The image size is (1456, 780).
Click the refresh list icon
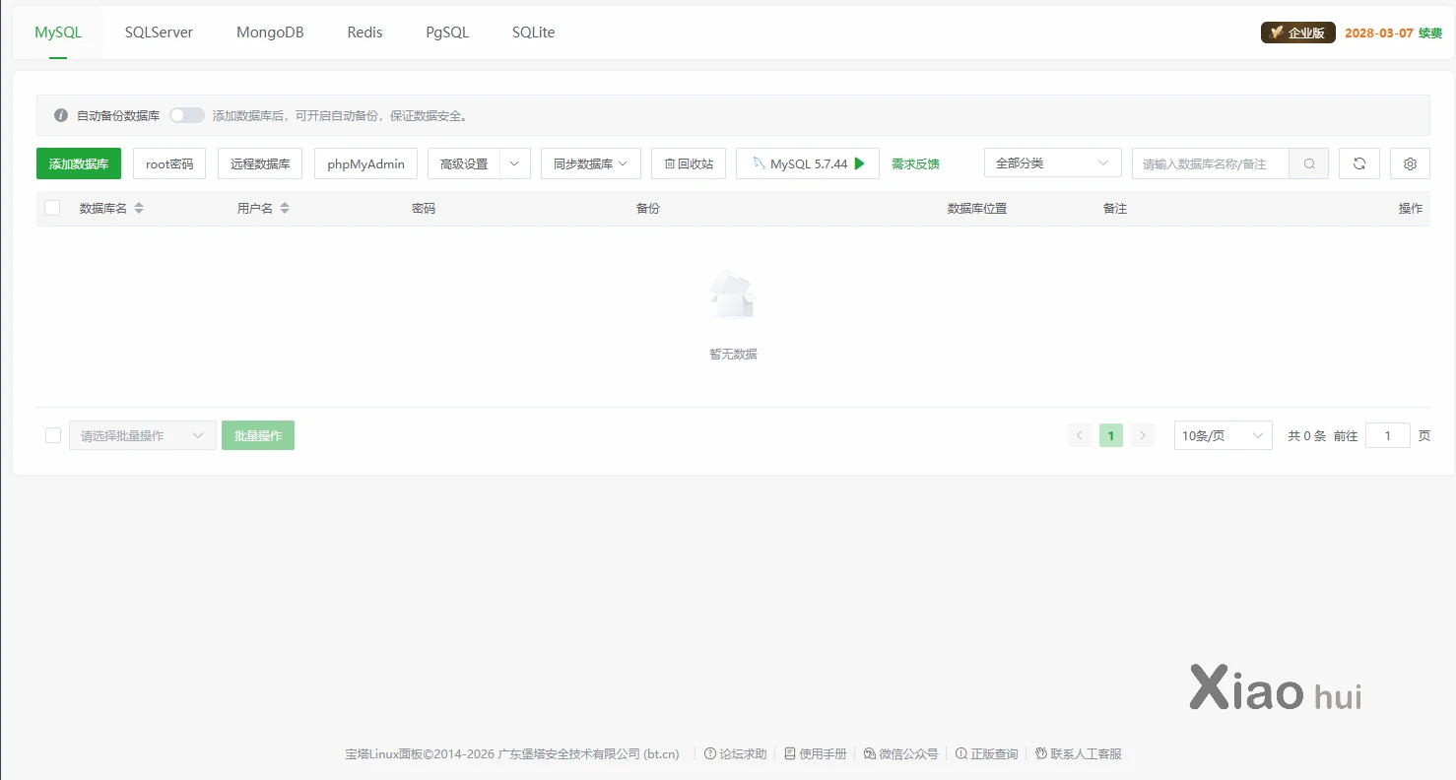(1358, 163)
